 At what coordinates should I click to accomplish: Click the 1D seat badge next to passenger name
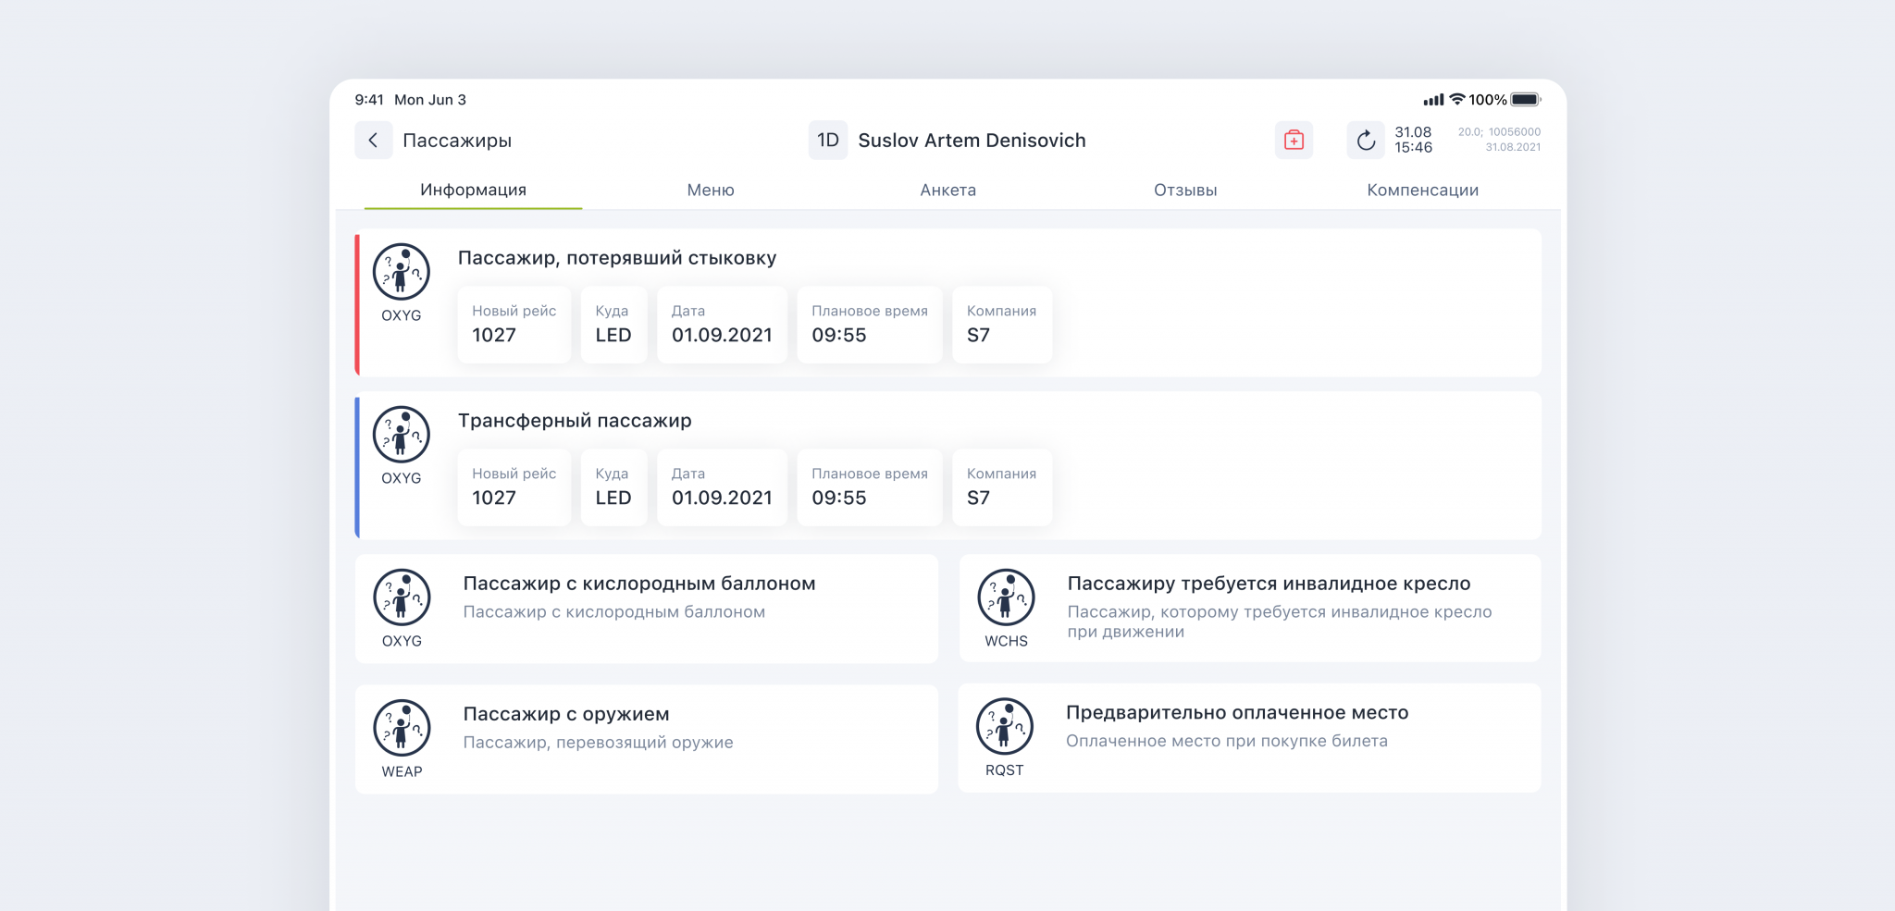click(x=827, y=140)
